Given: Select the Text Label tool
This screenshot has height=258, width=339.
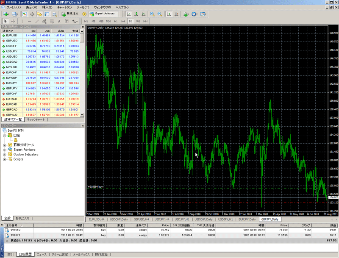Looking at the screenshot, I should [x=67, y=21].
